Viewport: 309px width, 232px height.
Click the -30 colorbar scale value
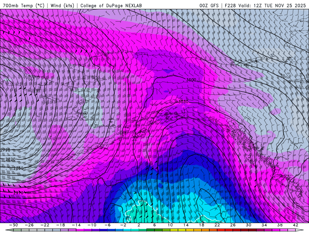point(14,225)
